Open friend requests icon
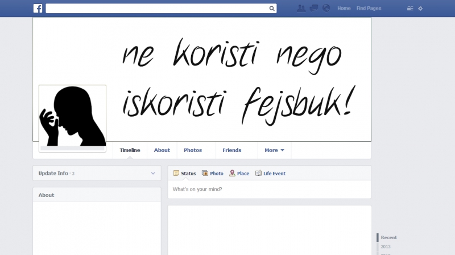Viewport: 455px width, 255px height. pyautogui.click(x=301, y=9)
